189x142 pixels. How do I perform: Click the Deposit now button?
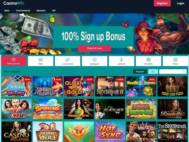[94, 48]
